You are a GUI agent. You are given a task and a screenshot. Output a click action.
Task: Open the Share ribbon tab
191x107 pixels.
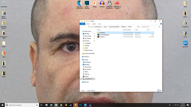coord(94,24)
